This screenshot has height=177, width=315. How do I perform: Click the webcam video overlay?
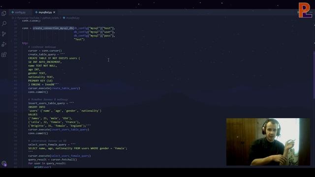[268, 142]
